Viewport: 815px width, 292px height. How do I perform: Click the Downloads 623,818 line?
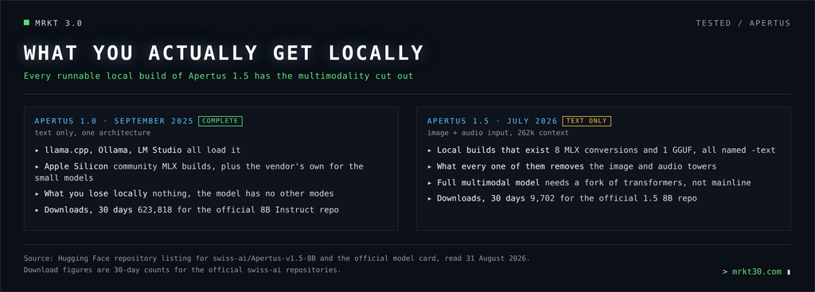(x=187, y=210)
